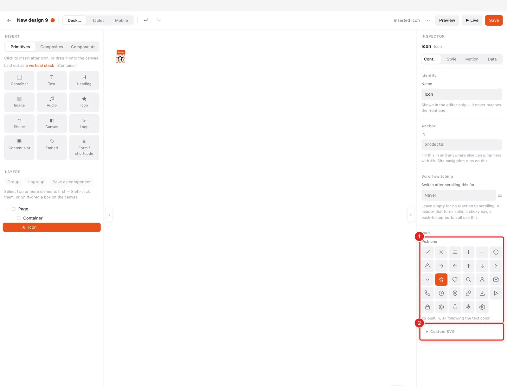Pick the warning triangle icon

click(x=427, y=266)
